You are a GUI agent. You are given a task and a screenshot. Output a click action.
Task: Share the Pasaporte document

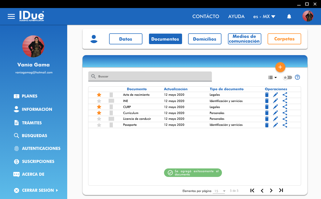(285, 125)
